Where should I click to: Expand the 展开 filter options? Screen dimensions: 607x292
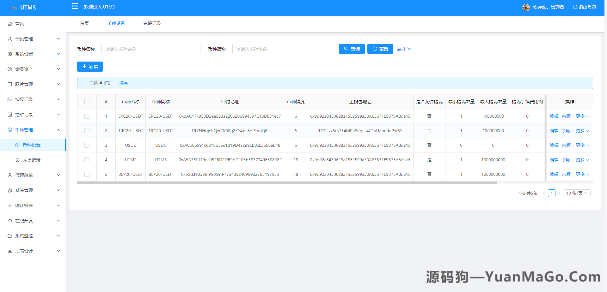pos(404,49)
